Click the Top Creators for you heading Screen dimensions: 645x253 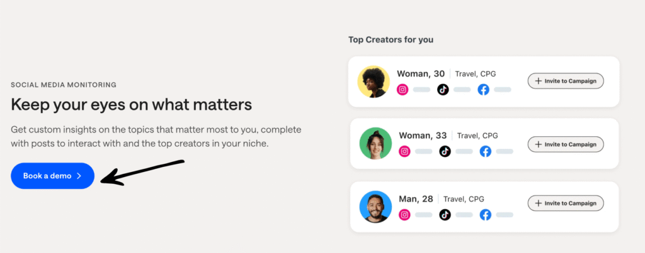point(391,40)
